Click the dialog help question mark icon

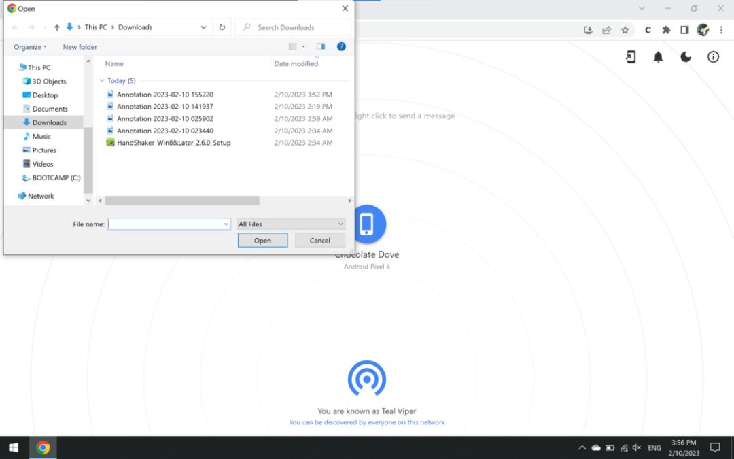pyautogui.click(x=341, y=47)
